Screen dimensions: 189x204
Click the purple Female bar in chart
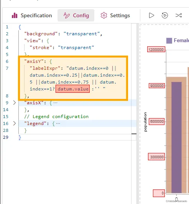(176, 137)
